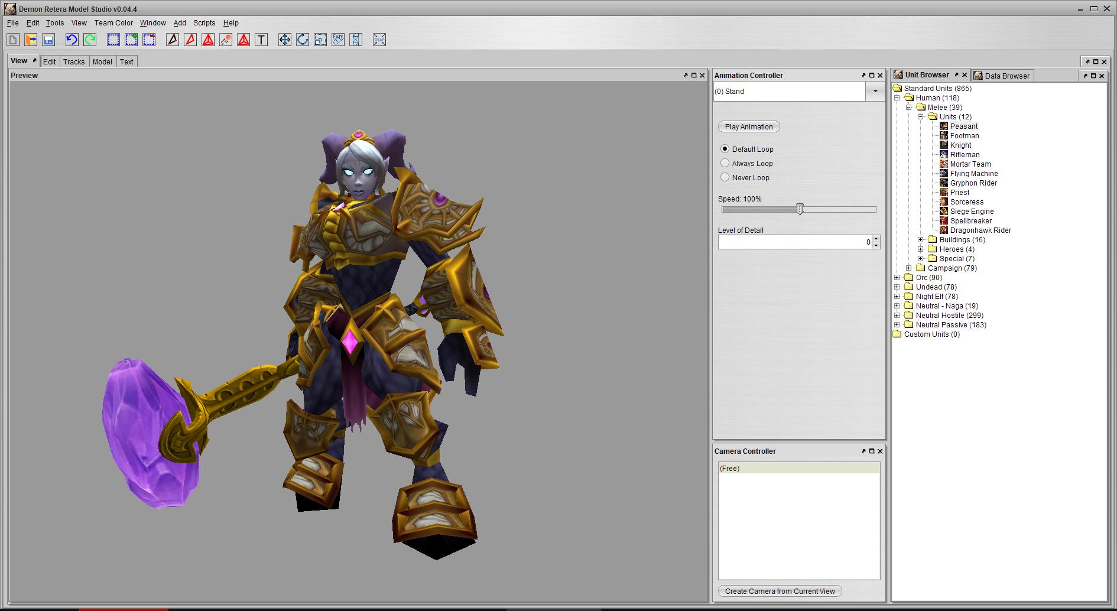Open the File menu
1117x611 pixels.
(12, 23)
